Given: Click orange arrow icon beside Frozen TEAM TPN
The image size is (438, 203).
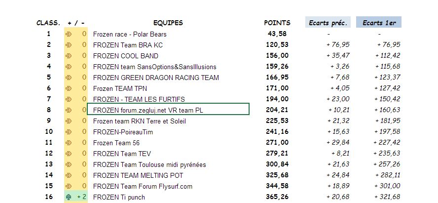Looking at the screenshot, I should (69, 88).
